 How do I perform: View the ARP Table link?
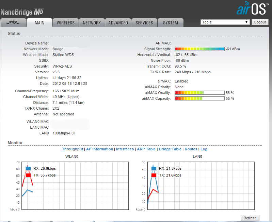[146, 149]
